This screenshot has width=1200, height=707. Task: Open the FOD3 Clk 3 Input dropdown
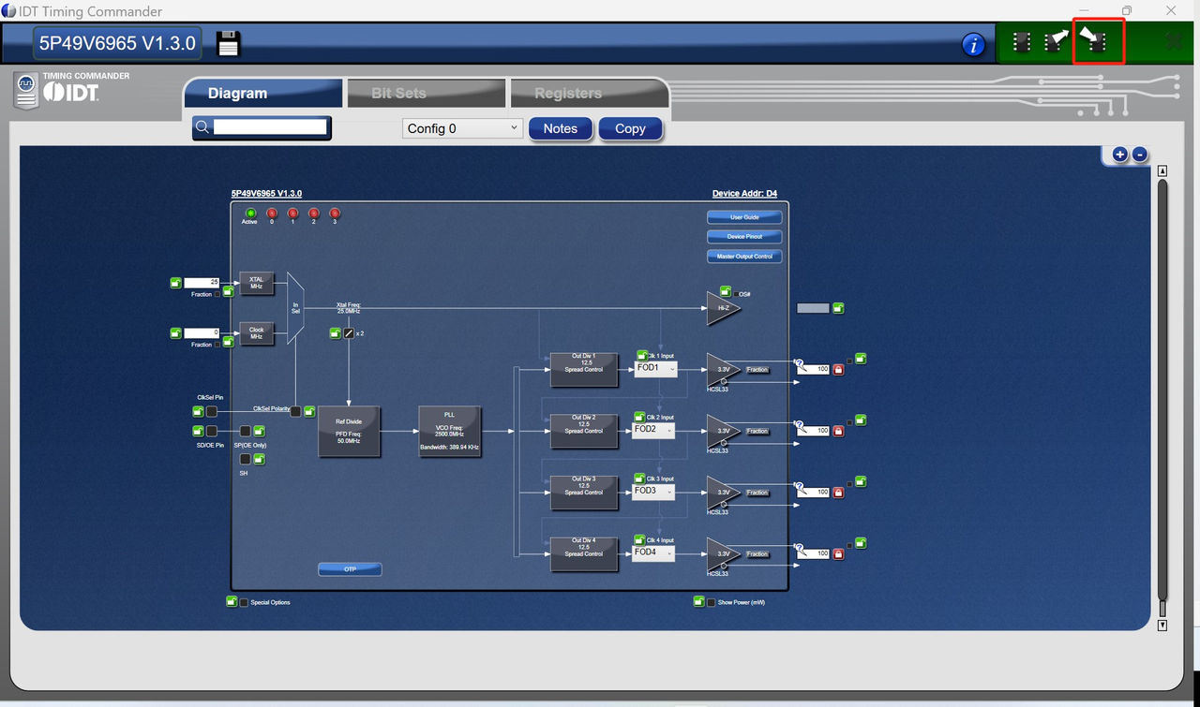654,492
